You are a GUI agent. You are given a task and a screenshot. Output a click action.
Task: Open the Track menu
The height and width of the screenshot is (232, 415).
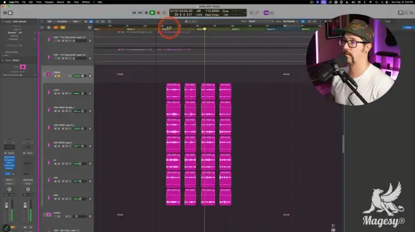click(39, 2)
